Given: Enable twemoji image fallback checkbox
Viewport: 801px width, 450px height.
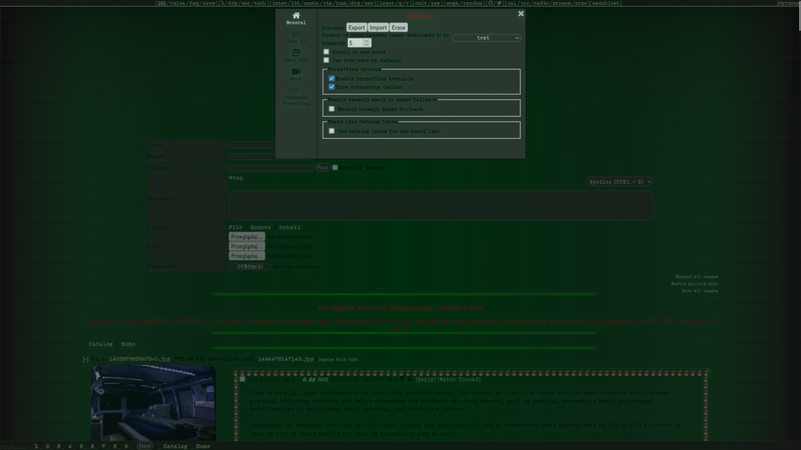Looking at the screenshot, I should (332, 109).
